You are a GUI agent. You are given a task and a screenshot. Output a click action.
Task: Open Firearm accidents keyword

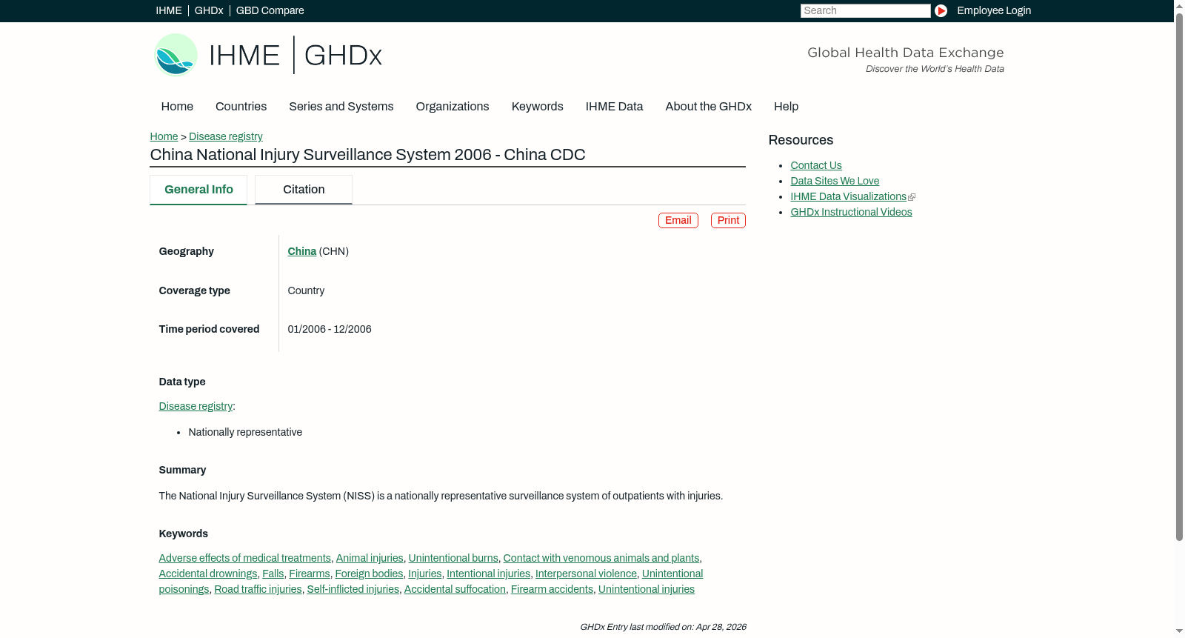tap(552, 589)
